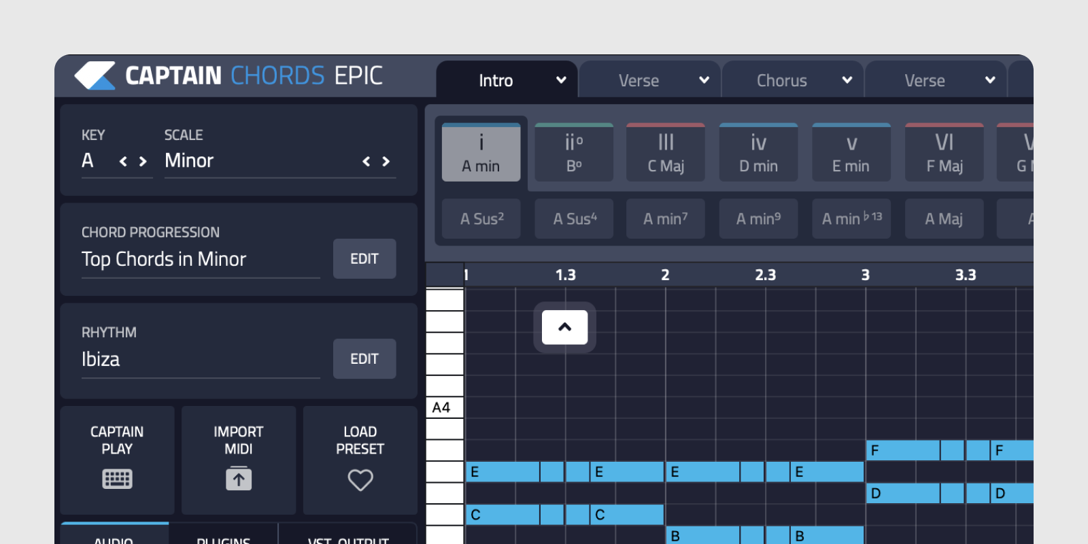The height and width of the screenshot is (544, 1088).
Task: Select the D note starting at bar 3
Action: pyautogui.click(x=903, y=493)
